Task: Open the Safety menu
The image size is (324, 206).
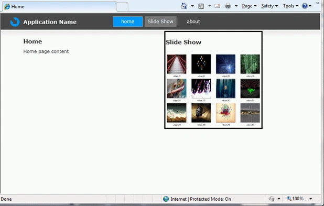Action: tap(269, 6)
